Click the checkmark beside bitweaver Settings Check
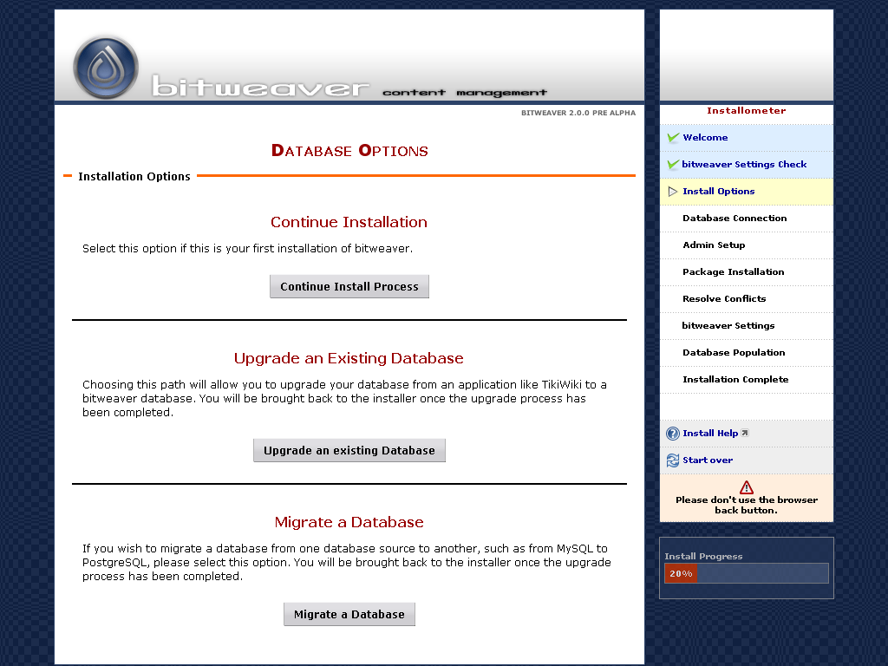 tap(673, 165)
